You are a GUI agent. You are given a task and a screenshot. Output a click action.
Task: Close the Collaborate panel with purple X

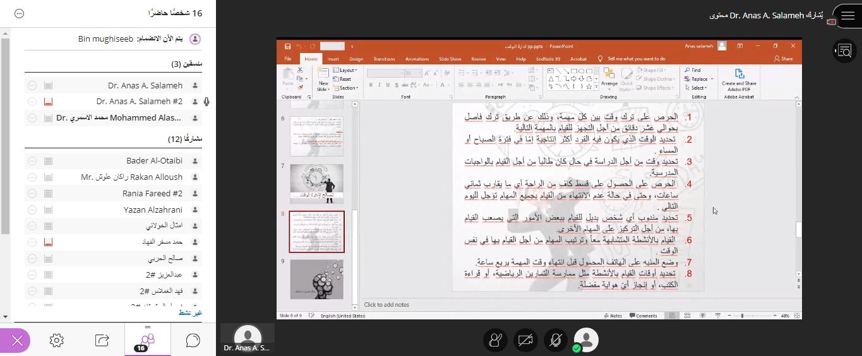(x=17, y=341)
